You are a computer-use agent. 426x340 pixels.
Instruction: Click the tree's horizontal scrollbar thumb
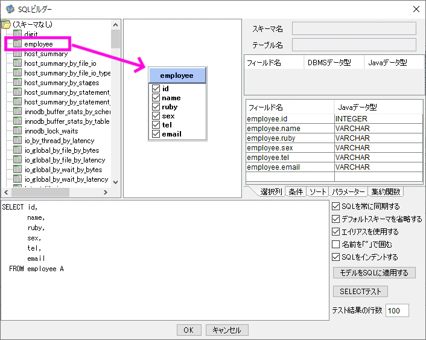pos(40,192)
